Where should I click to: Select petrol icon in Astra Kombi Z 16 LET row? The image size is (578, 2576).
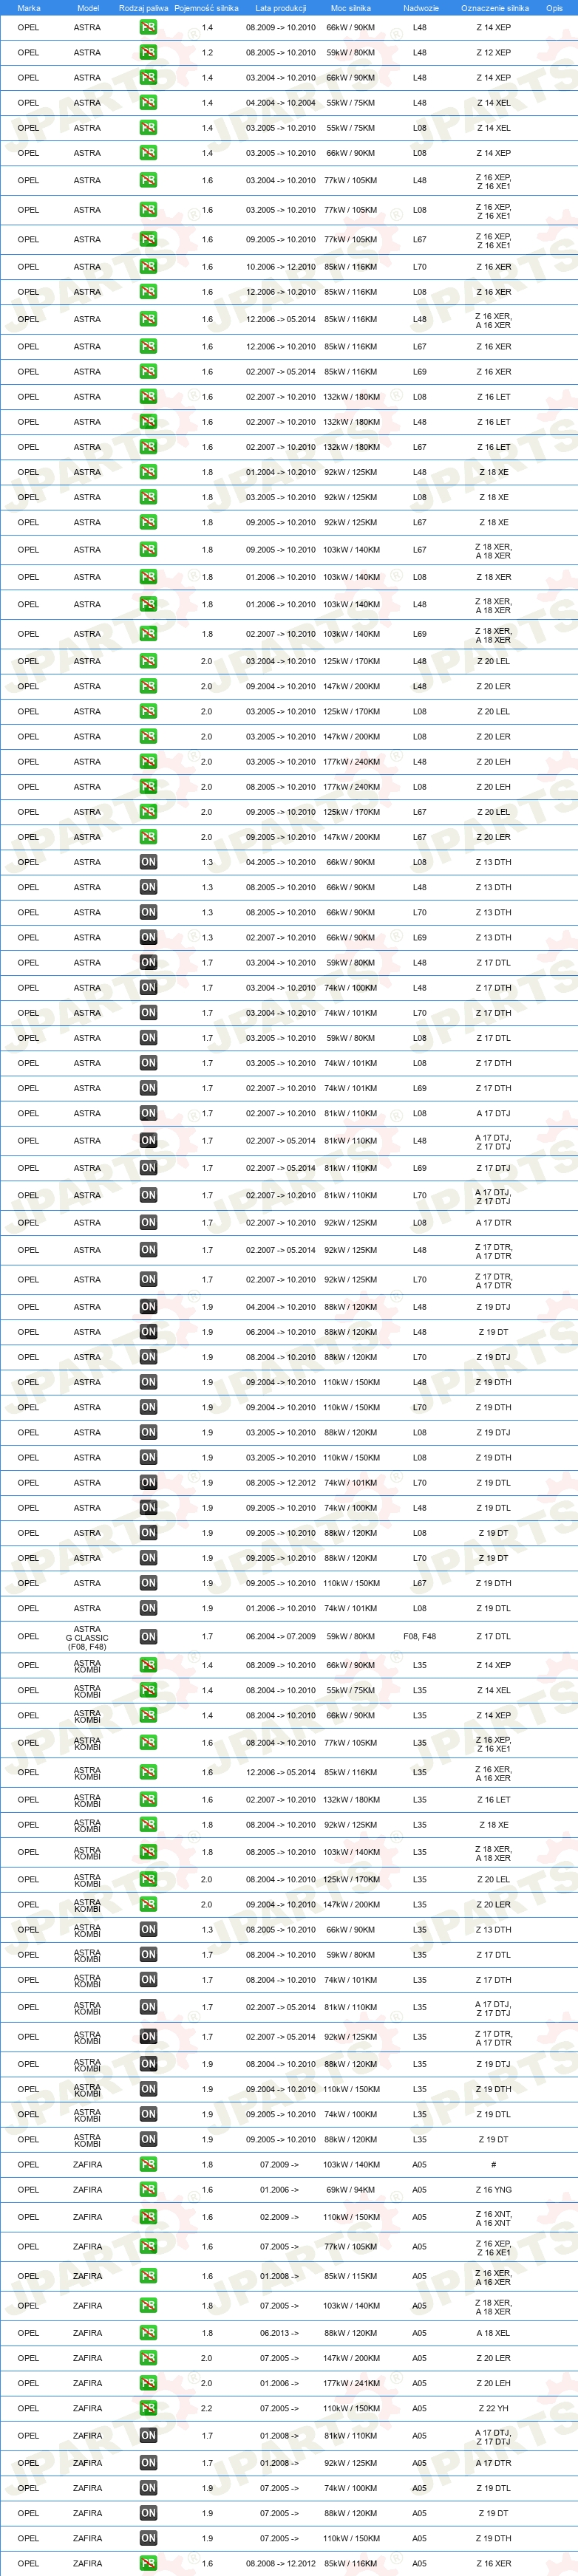[148, 1800]
